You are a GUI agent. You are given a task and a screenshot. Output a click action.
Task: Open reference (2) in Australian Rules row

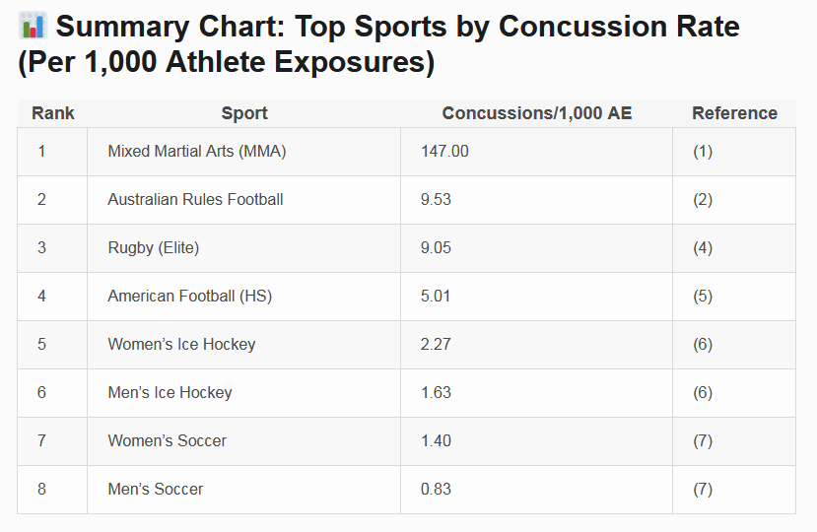(703, 200)
